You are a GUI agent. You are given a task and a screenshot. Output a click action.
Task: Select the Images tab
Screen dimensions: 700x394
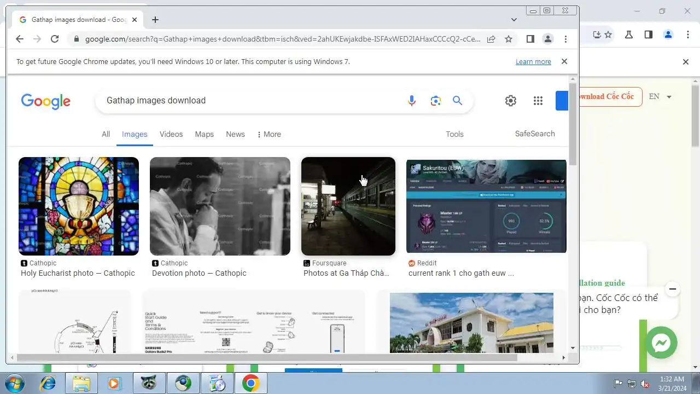tap(135, 134)
